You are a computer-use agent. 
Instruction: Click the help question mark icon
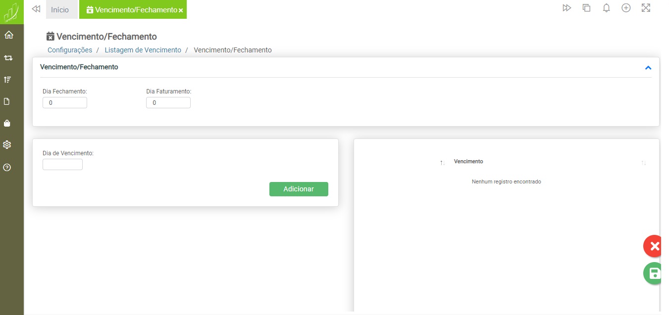(7, 168)
